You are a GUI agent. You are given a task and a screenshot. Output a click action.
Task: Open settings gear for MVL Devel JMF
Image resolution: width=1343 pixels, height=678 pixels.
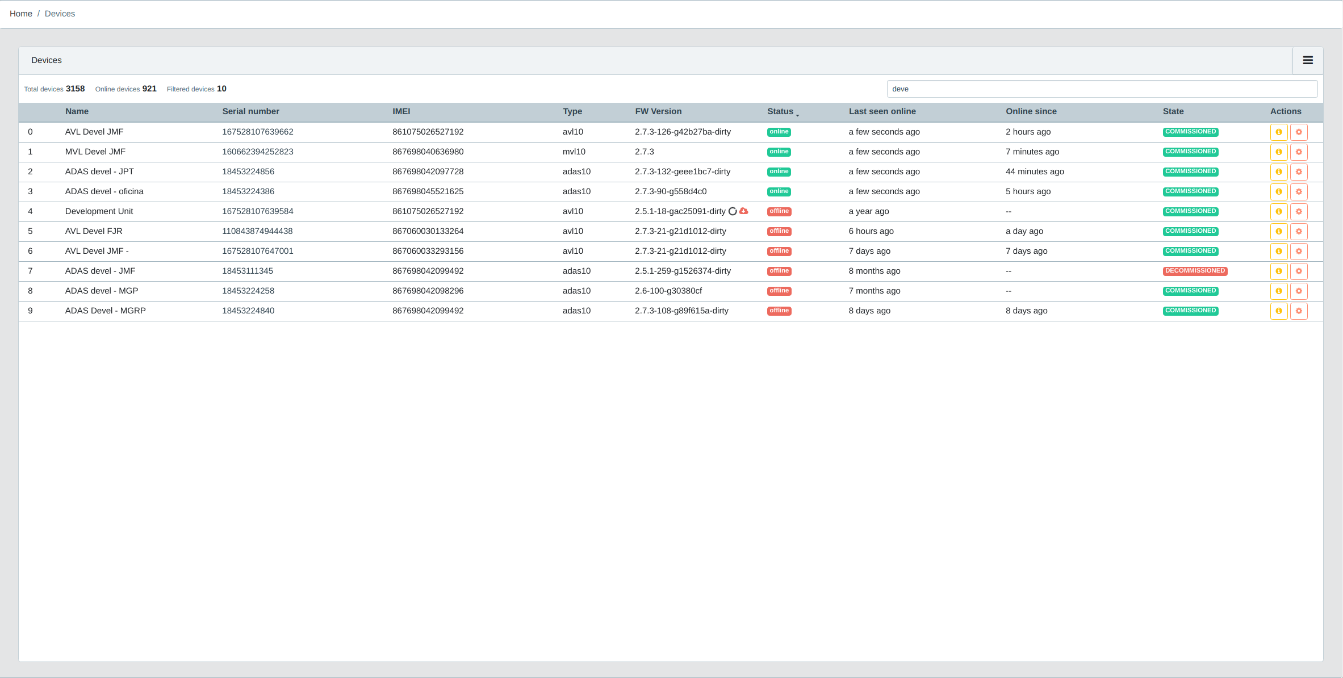(x=1298, y=152)
